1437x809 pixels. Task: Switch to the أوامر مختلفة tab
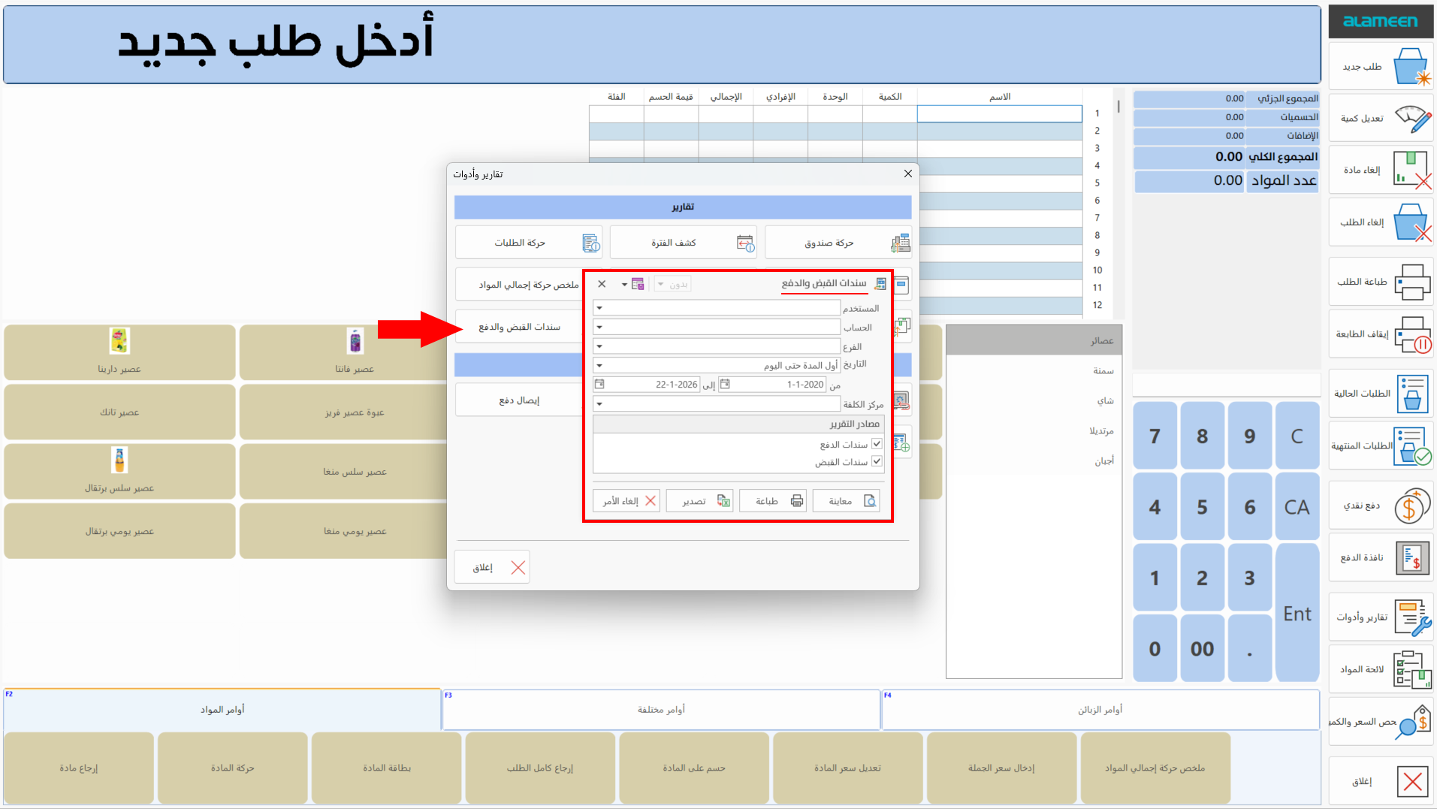pyautogui.click(x=661, y=709)
